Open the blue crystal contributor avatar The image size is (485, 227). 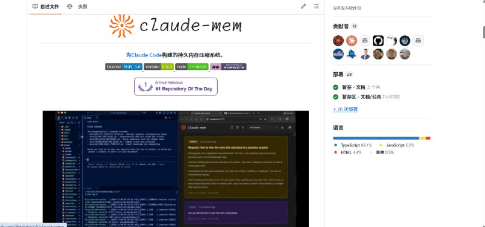pos(352,54)
